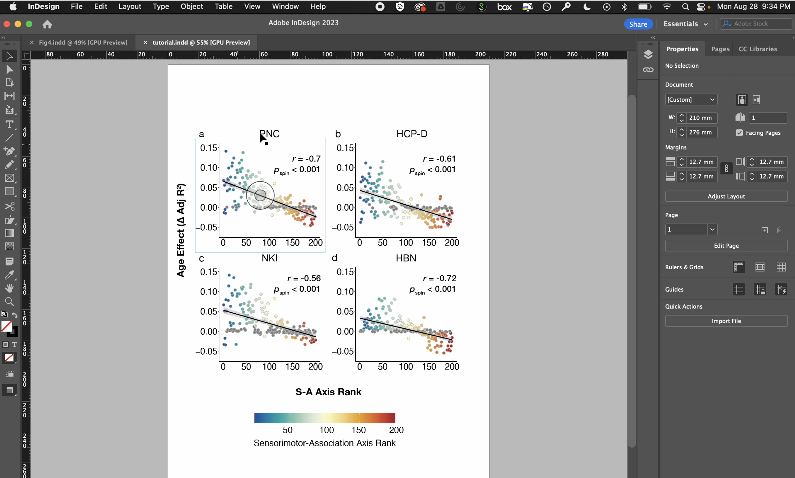Open the page number dropdown
Screen dimensions: 795x478
pyautogui.click(x=712, y=230)
